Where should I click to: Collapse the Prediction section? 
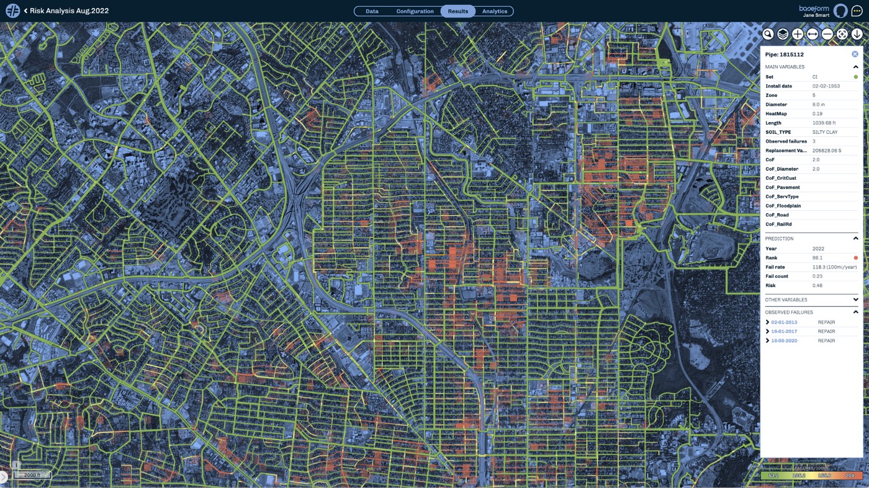coord(855,239)
